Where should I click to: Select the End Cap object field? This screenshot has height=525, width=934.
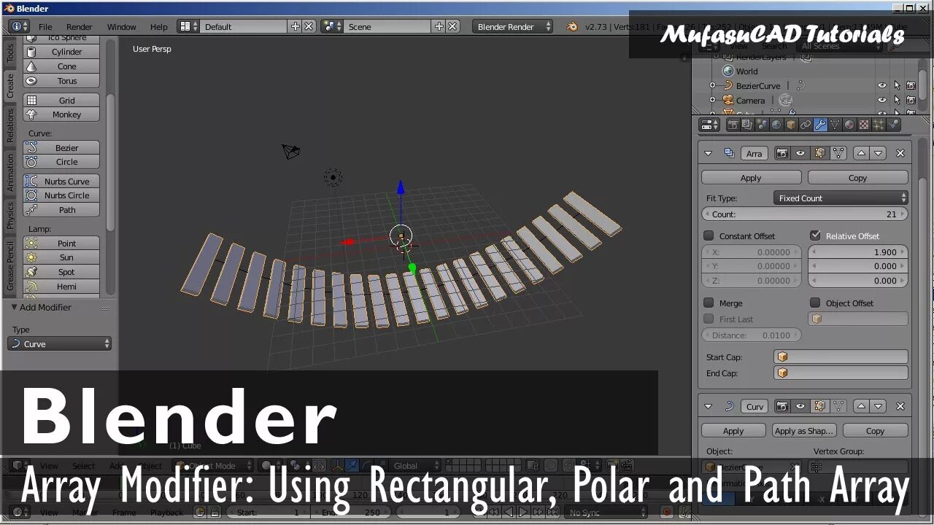[x=841, y=373]
